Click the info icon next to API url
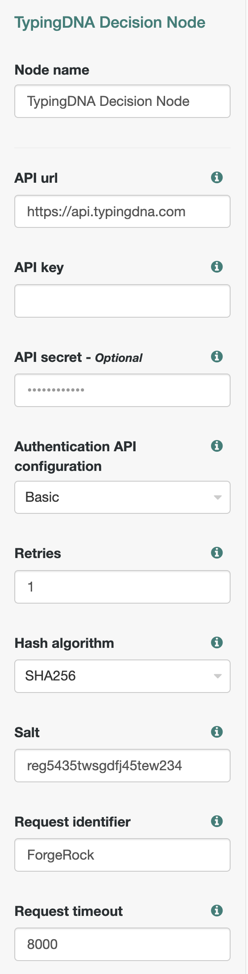 point(217,177)
